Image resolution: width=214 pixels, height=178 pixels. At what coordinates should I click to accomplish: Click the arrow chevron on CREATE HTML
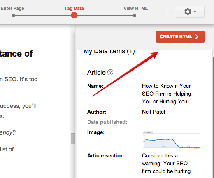coord(197,37)
